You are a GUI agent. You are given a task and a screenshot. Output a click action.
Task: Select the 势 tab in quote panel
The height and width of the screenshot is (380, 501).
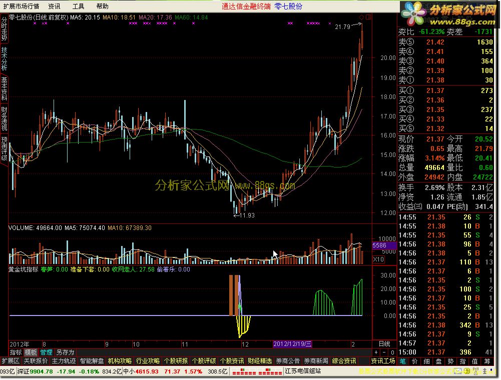pyautogui.click(x=450, y=361)
